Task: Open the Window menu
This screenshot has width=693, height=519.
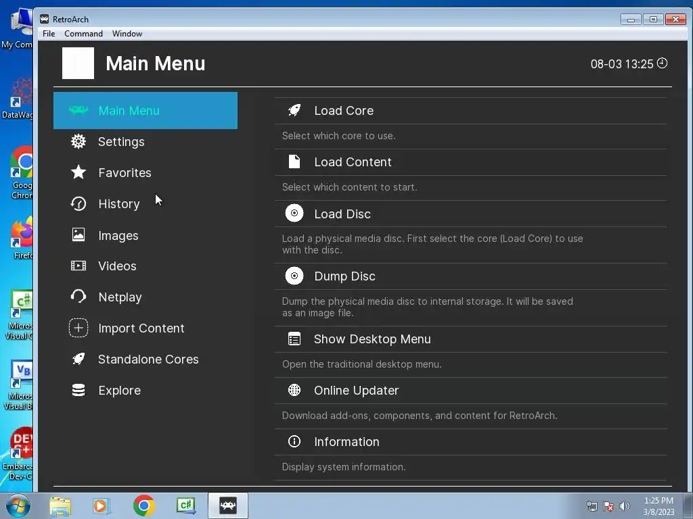Action: point(127,34)
